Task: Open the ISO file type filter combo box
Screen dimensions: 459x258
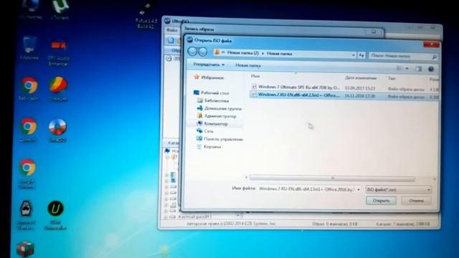Action: point(399,190)
